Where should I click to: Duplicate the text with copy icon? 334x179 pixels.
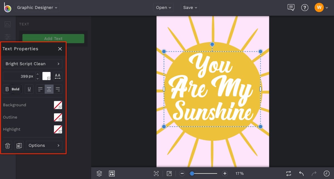pos(19,145)
